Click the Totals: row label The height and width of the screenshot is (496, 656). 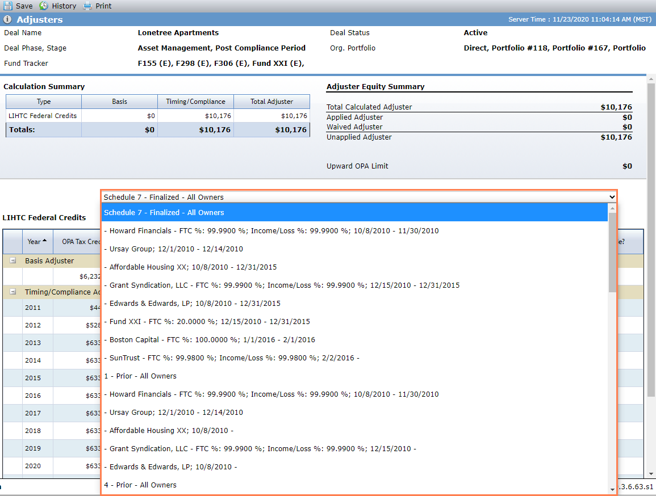(x=22, y=129)
